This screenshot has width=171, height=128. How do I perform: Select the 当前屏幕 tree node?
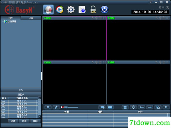point(12,21)
